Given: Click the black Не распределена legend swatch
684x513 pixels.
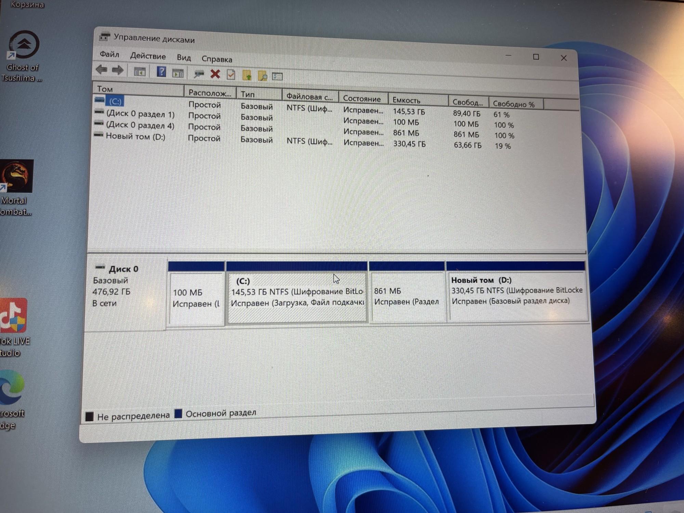Looking at the screenshot, I should (90, 417).
